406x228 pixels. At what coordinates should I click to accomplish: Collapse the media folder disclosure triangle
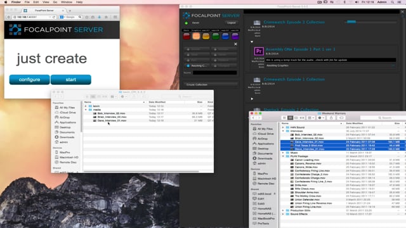[x=86, y=110]
